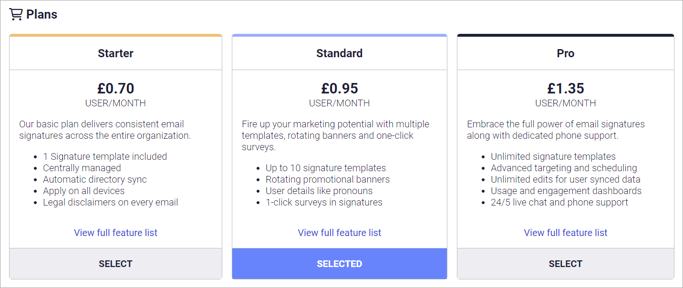This screenshot has height=288, width=683.
Task: Click the SELECTED button on Standard plan
Action: pyautogui.click(x=340, y=264)
